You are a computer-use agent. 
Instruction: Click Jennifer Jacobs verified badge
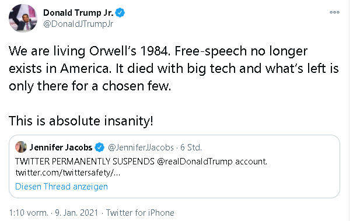tap(99, 148)
